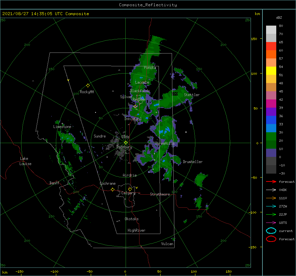Image resolution: width=296 pixels, height=276 pixels.
Task: Click the Lacombe city label
Action: [x=142, y=82]
